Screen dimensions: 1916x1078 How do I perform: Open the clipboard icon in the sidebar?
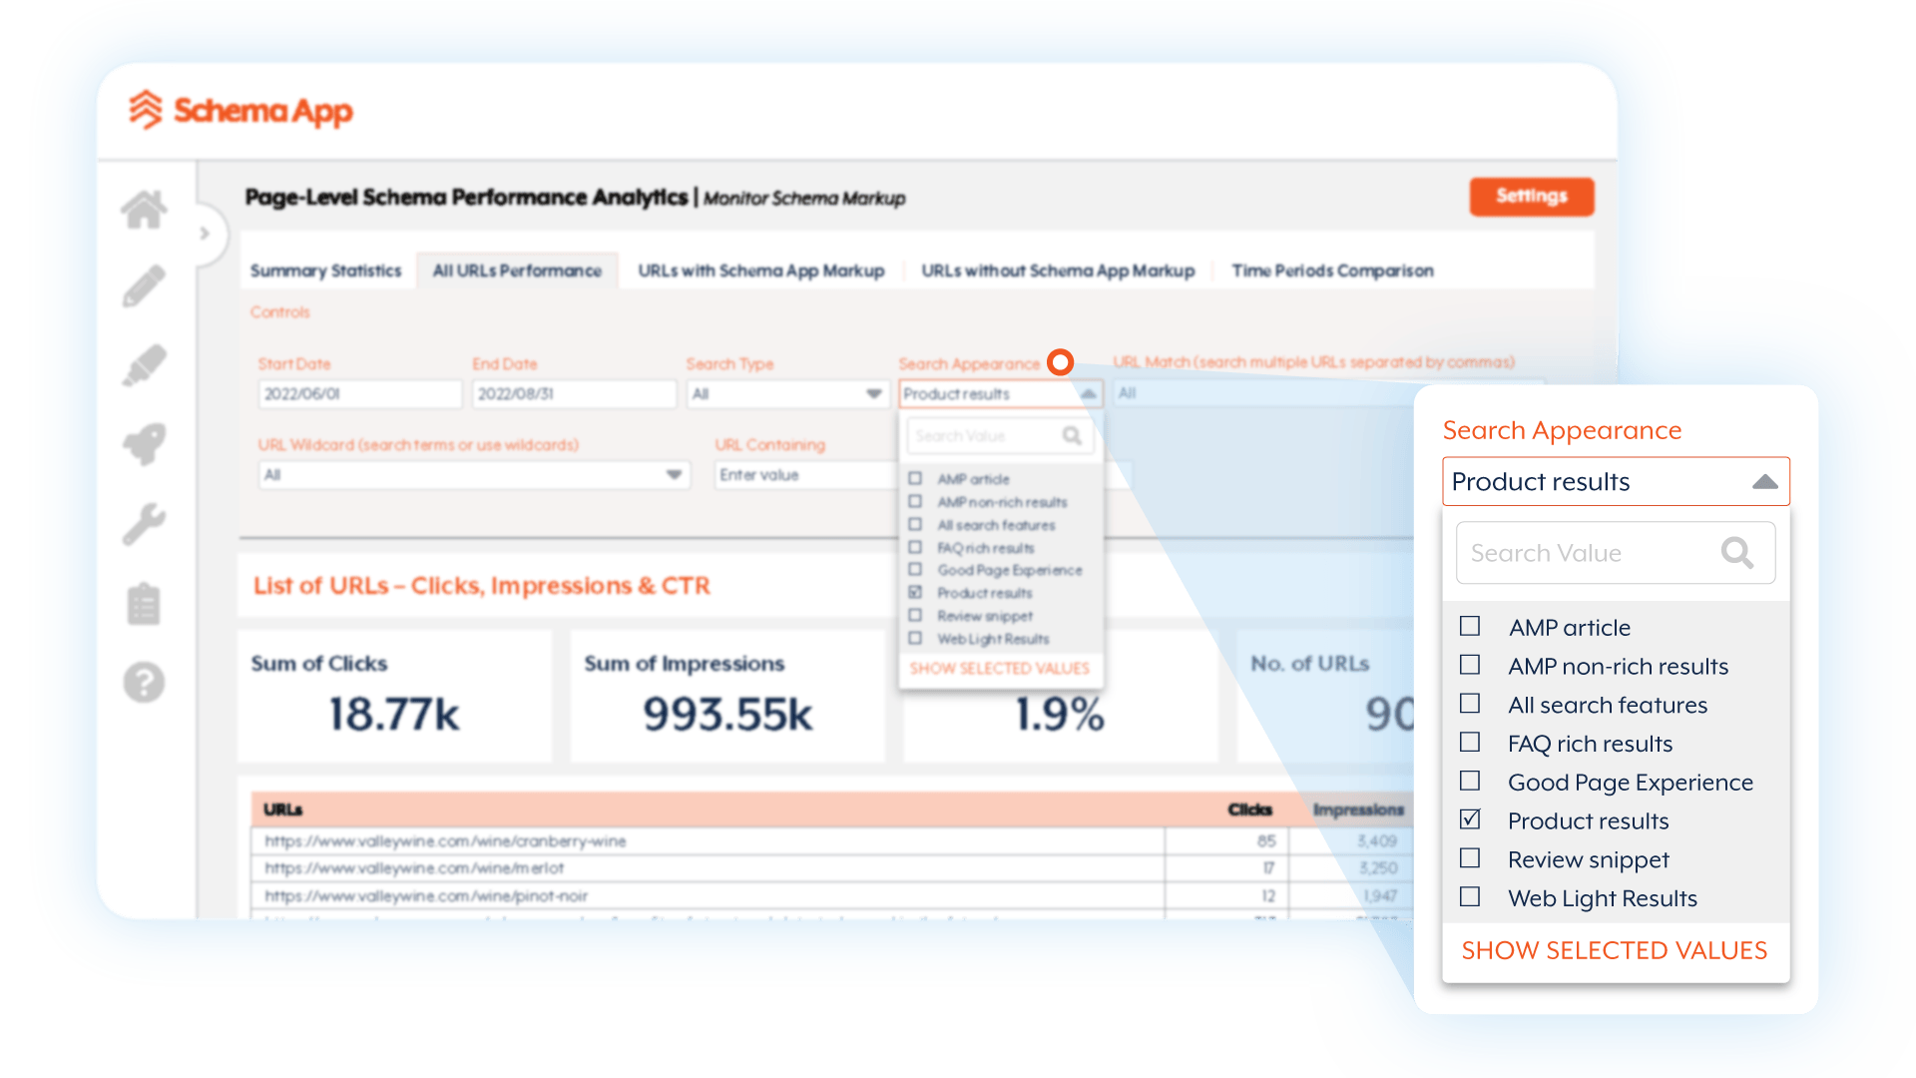click(144, 603)
